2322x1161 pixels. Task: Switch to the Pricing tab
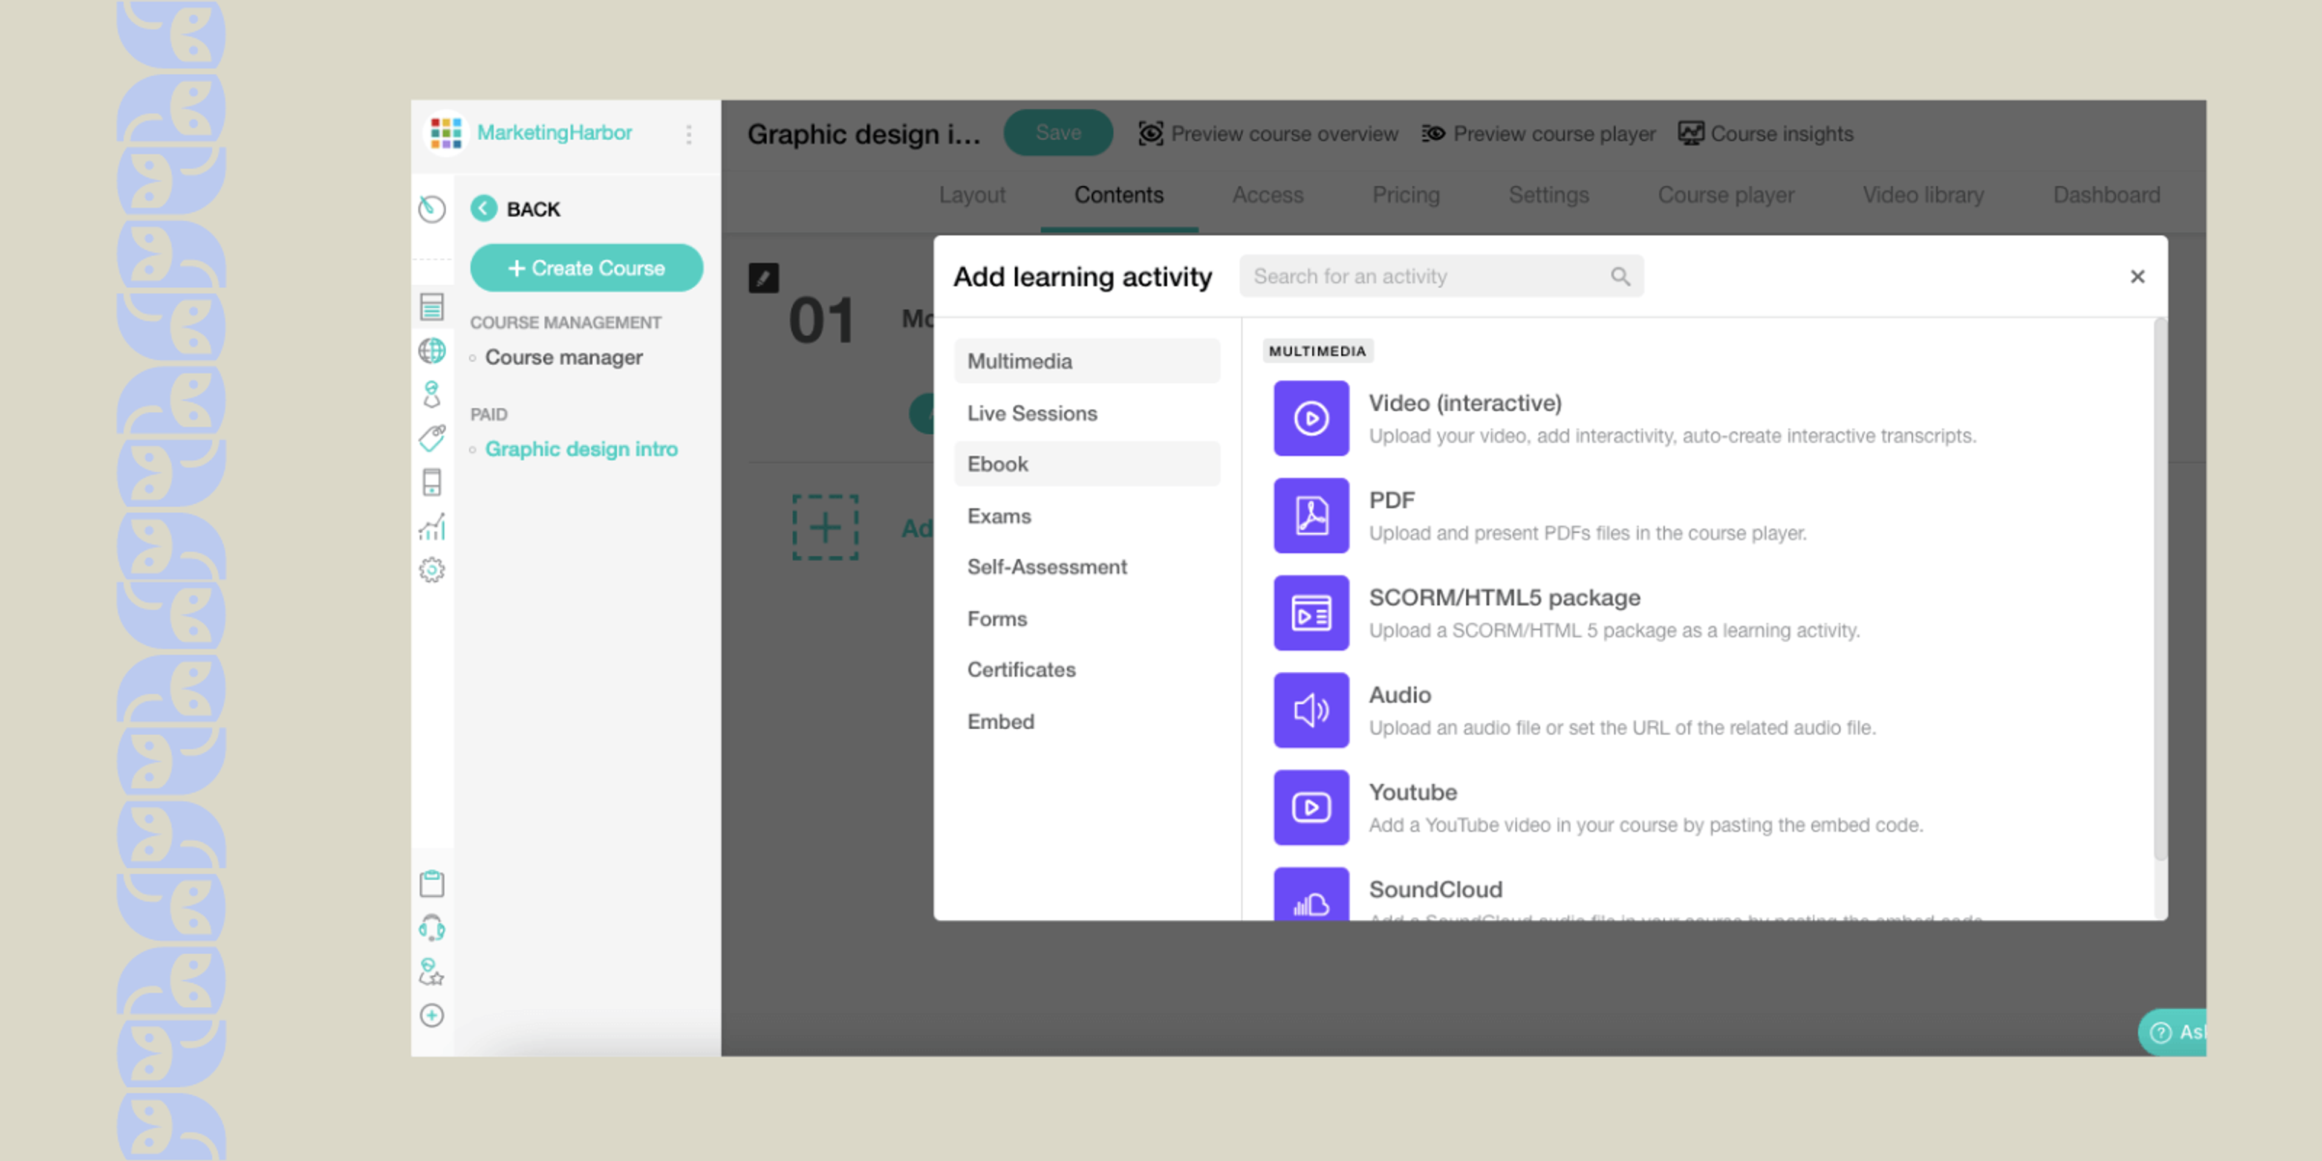(x=1405, y=195)
